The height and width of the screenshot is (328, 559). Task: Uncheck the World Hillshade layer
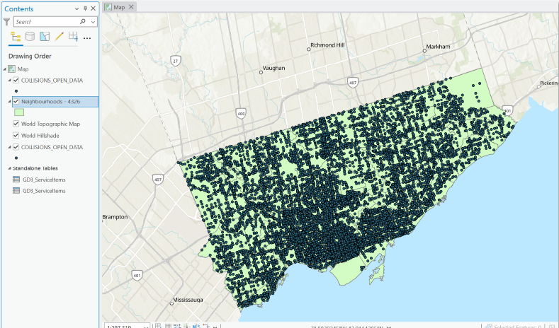[x=16, y=135]
